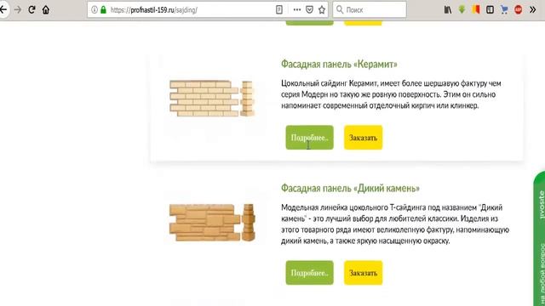This screenshot has width=545, height=306.
Task: Open the orange bookmark extension icon
Action: 476,9
